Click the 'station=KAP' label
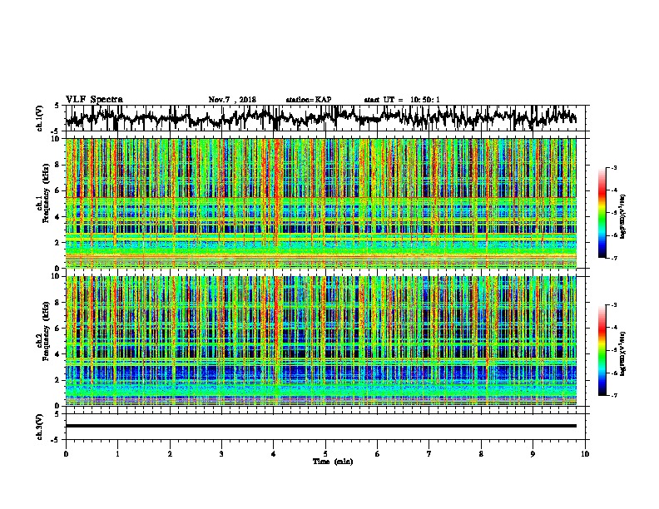The width and height of the screenshot is (659, 509). (309, 100)
